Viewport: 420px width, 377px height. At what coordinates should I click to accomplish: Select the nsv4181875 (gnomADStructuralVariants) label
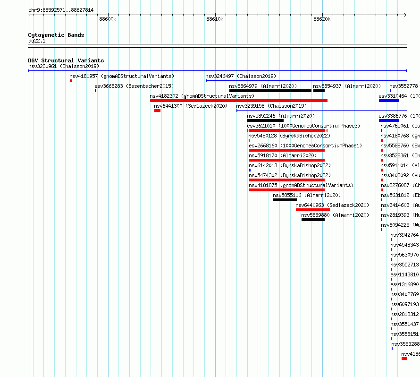[301, 185]
